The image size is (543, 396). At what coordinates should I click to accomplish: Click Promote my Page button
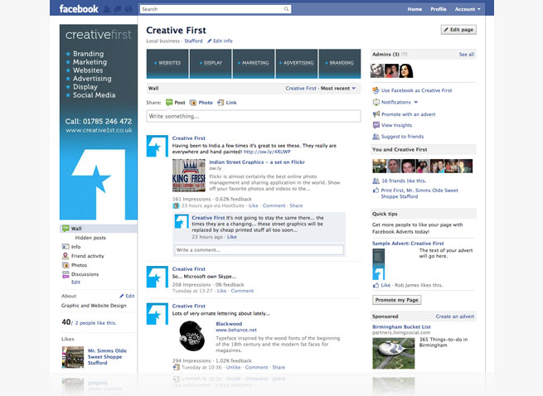tap(397, 300)
